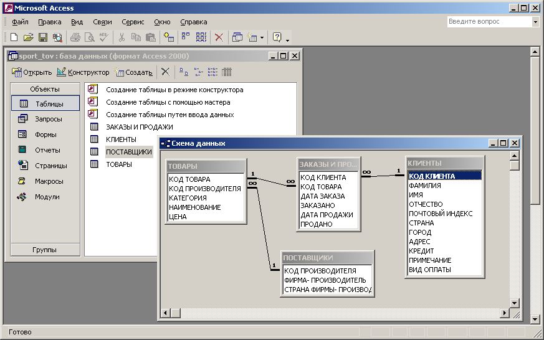Click the 'Введите вопрос' question field

tap(489, 22)
